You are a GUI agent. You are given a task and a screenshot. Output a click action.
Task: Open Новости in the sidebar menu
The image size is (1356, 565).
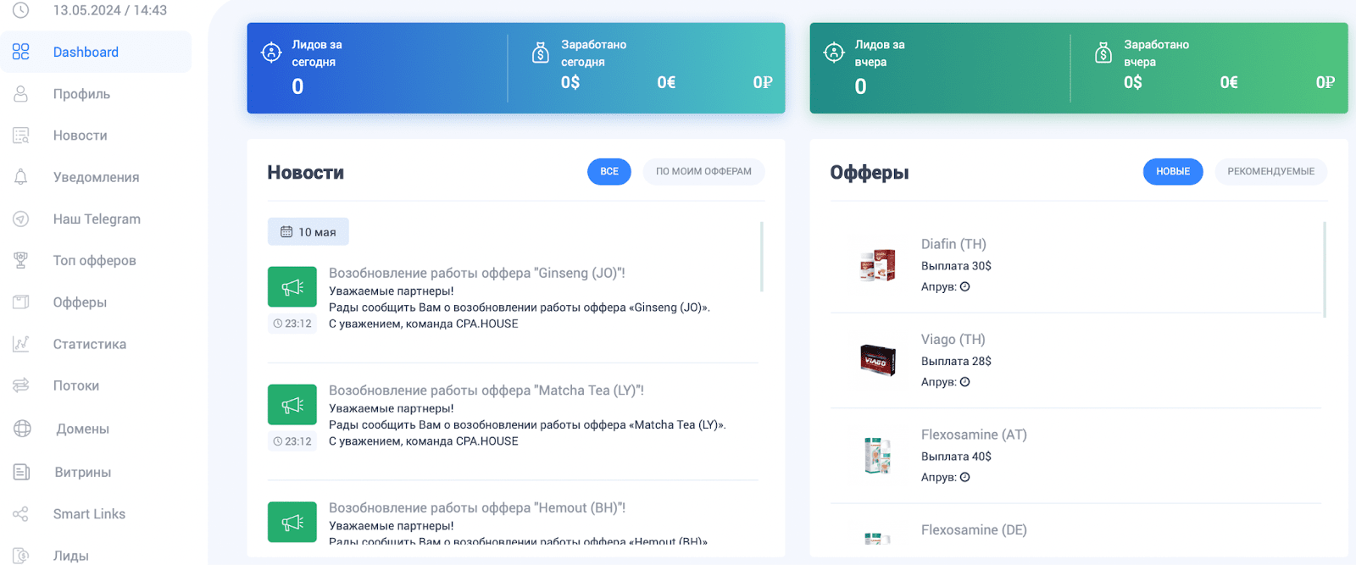tap(80, 136)
